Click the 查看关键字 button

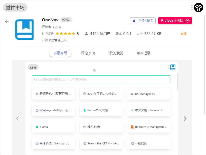click(x=143, y=21)
